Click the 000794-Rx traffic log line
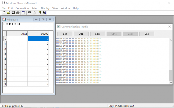This screenshot has height=108, width=174. click(79, 39)
